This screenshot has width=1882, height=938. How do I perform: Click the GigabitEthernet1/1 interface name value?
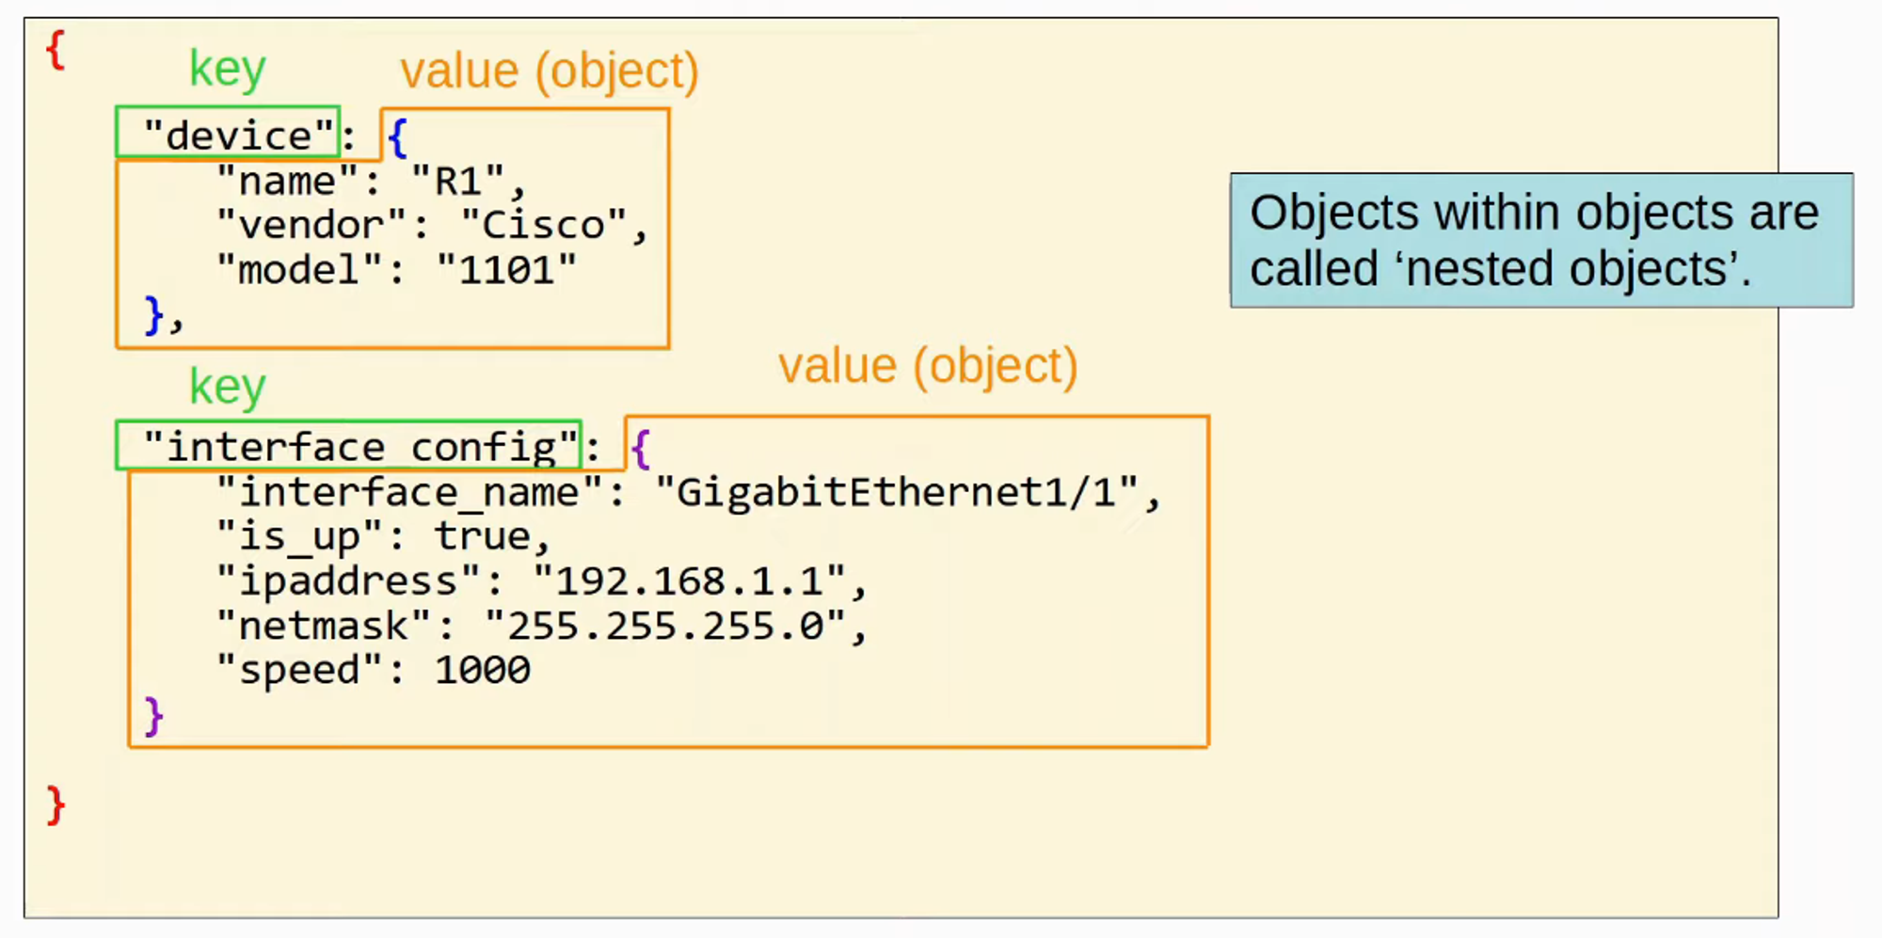pyautogui.click(x=897, y=492)
